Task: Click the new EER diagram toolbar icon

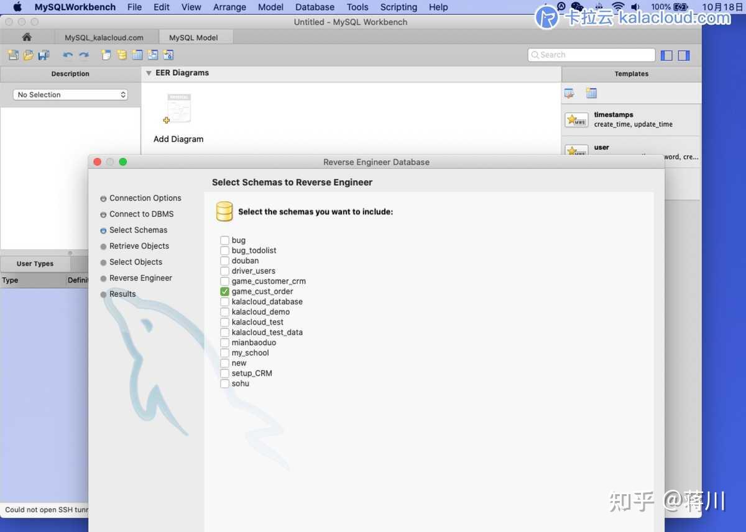Action: (106, 55)
